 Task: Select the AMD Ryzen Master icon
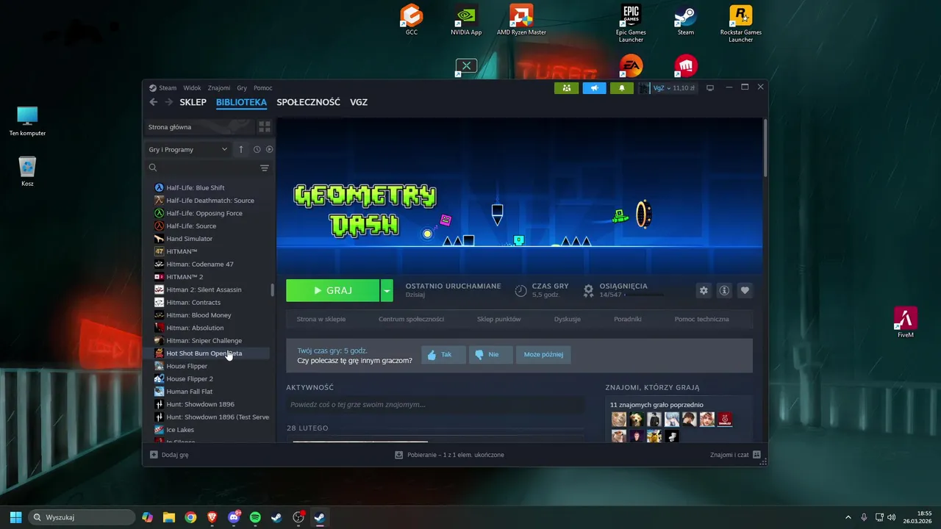click(x=521, y=20)
